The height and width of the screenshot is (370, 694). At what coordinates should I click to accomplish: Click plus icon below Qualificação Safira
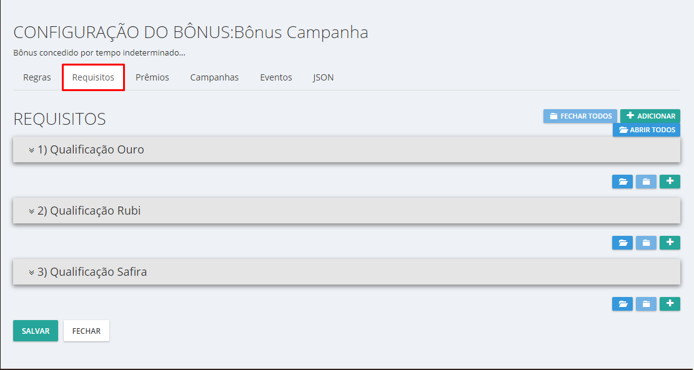[x=670, y=304]
